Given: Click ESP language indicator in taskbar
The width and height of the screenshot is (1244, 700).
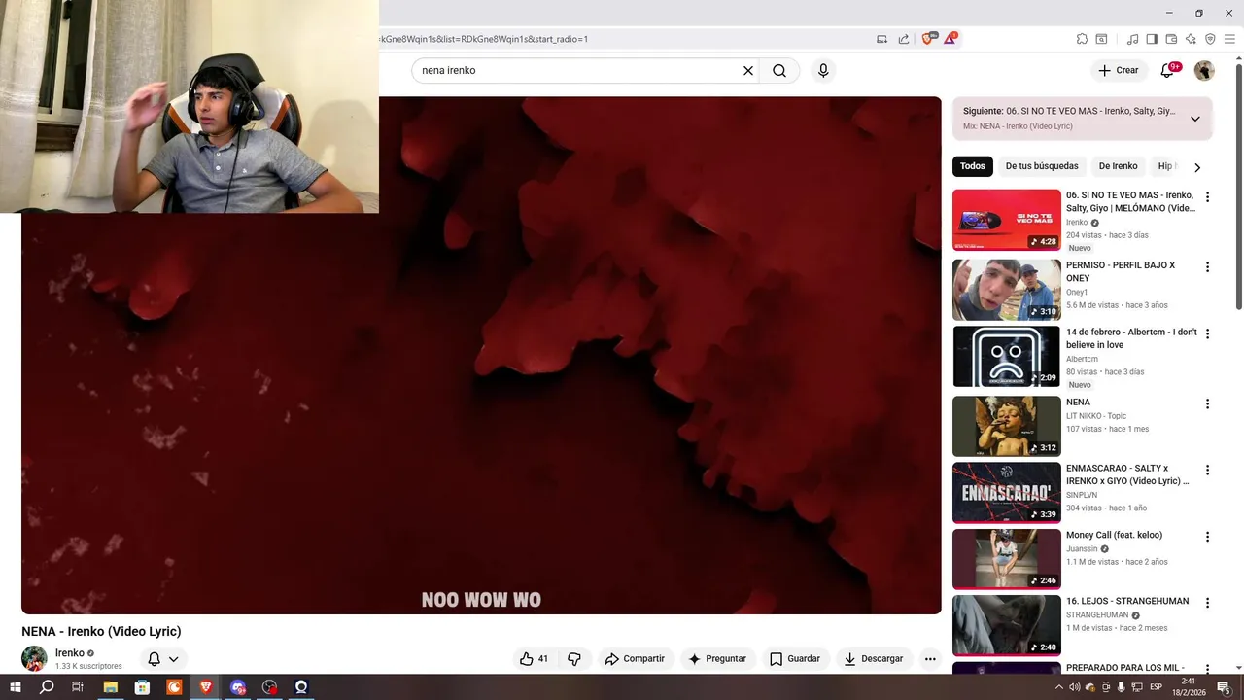Looking at the screenshot, I should click(x=1156, y=687).
